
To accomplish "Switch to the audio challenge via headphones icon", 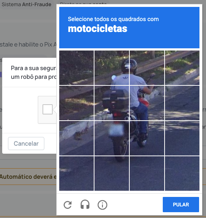I will 85,205.
